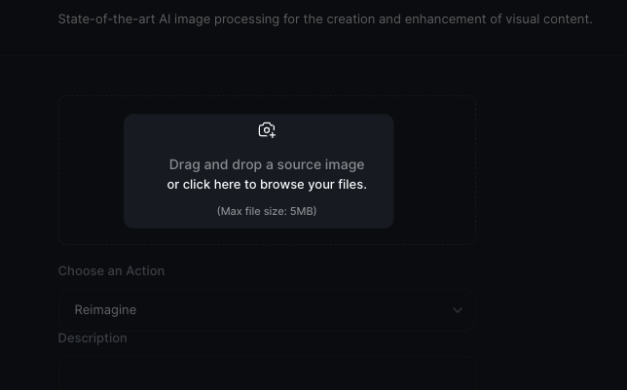Click 'click here to browse your files' link

click(x=267, y=185)
